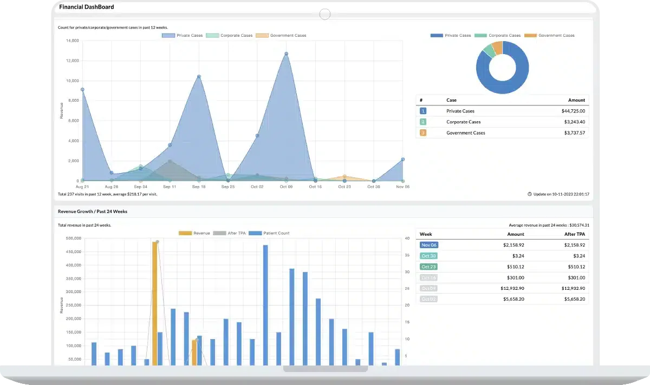Toggle Private Cases legend in area chart

pos(182,36)
